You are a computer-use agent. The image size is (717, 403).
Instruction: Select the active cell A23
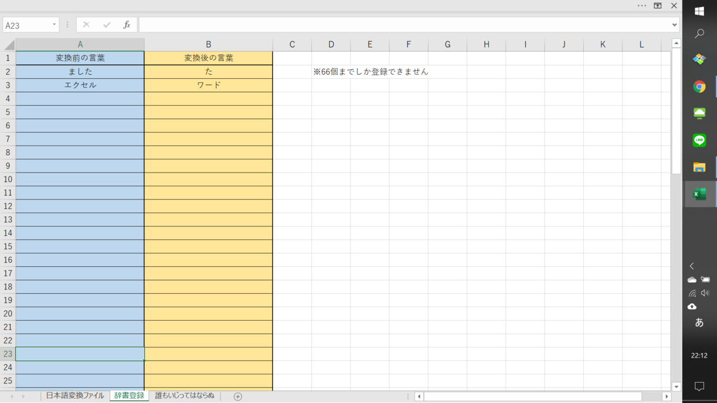(x=80, y=354)
